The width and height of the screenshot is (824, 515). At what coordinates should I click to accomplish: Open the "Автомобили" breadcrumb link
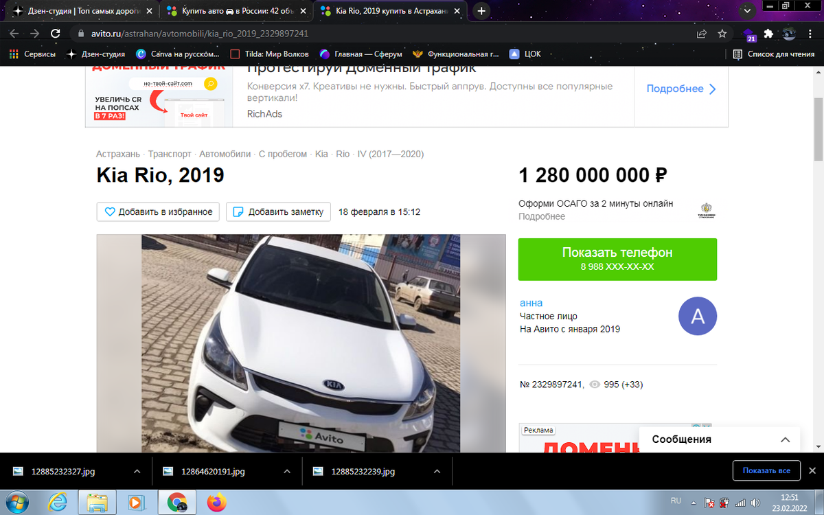pos(225,154)
